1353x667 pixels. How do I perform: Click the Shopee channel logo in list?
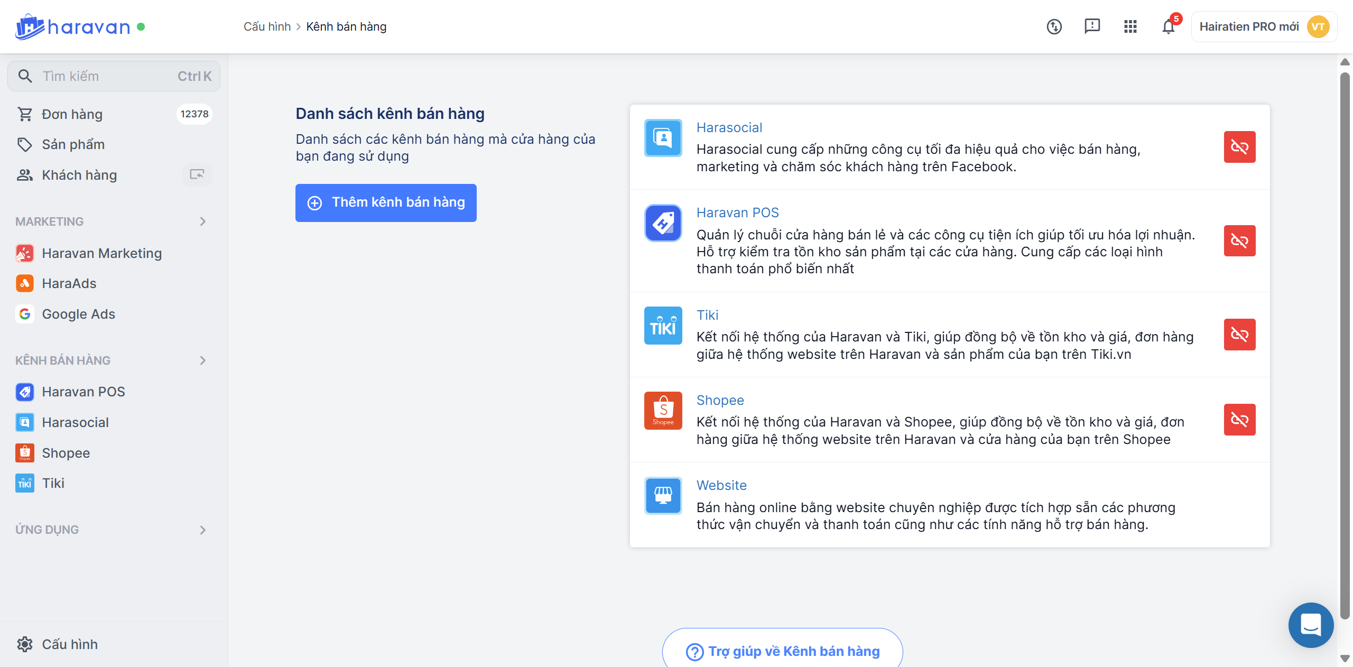(x=663, y=411)
